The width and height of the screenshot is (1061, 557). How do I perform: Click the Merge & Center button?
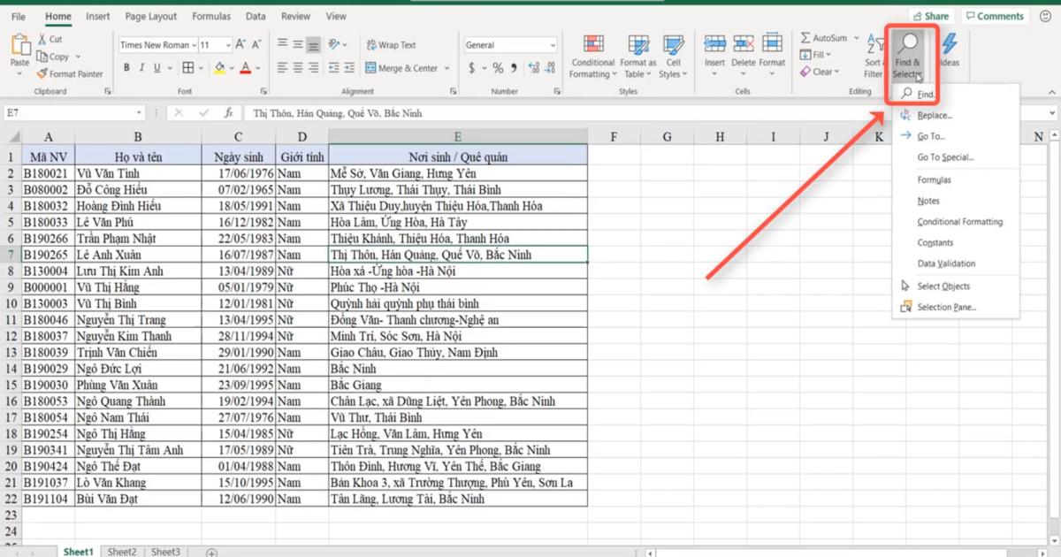point(401,68)
